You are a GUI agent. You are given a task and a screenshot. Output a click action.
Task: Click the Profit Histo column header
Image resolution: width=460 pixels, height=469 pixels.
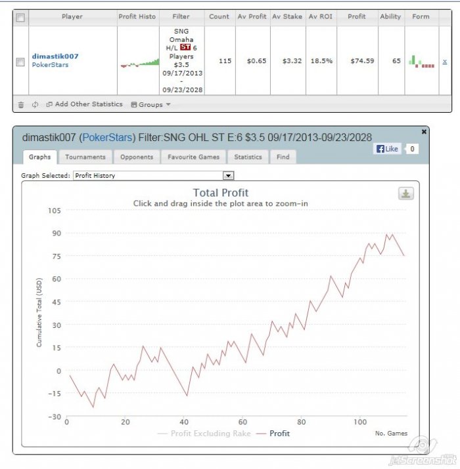click(x=137, y=16)
